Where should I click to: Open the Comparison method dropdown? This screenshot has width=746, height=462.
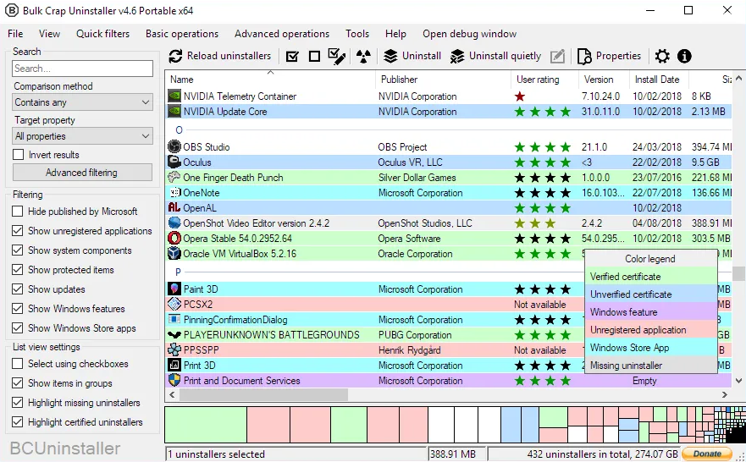pos(82,102)
